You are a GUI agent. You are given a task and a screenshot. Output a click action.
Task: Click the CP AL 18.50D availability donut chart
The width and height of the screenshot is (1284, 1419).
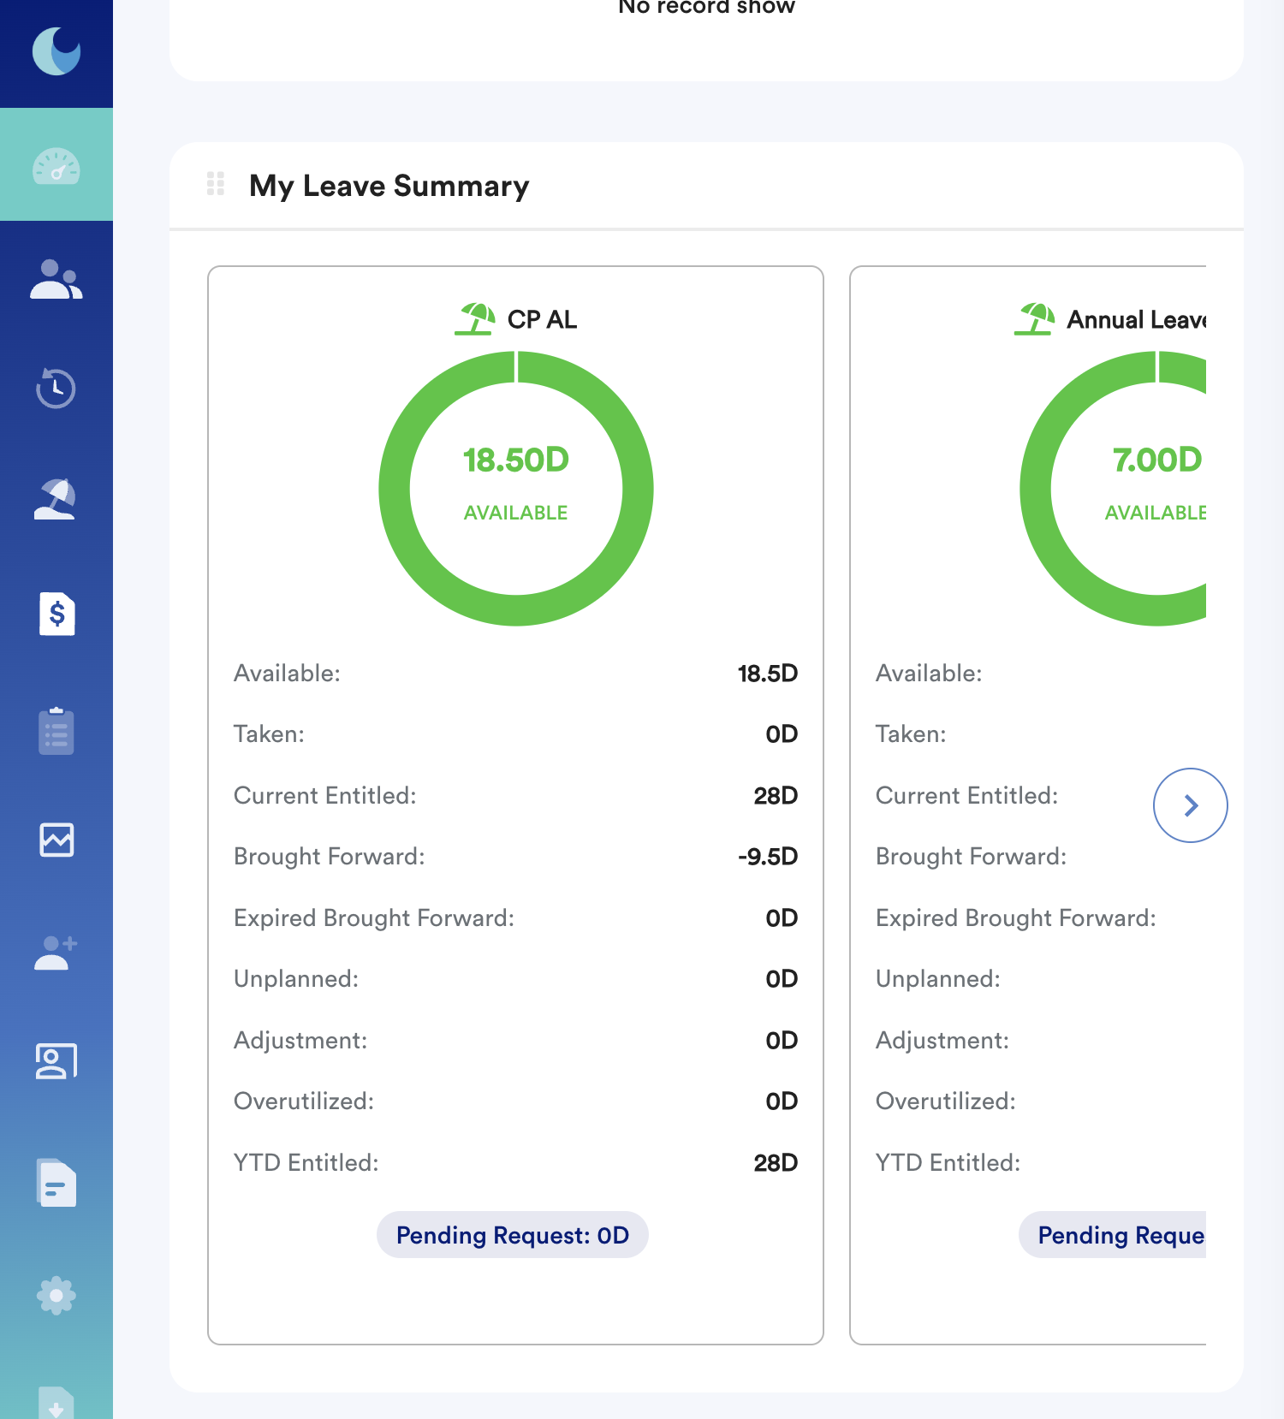point(516,489)
